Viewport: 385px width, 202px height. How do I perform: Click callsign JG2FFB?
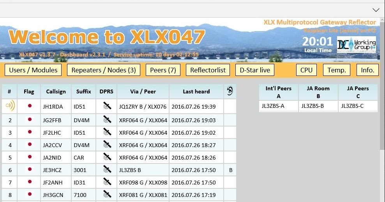tap(52, 120)
